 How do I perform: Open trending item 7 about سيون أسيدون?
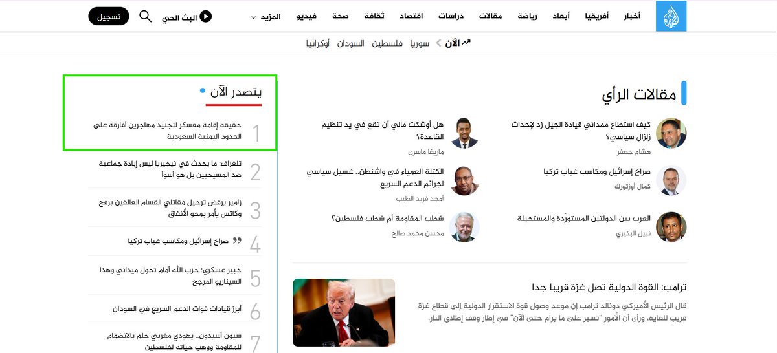[x=174, y=341]
